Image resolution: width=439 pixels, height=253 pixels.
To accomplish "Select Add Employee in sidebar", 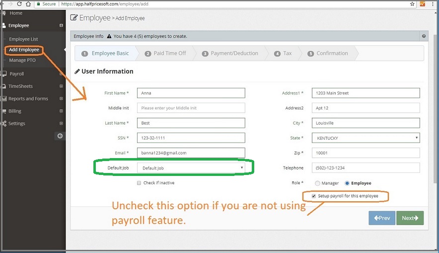I will (24, 50).
